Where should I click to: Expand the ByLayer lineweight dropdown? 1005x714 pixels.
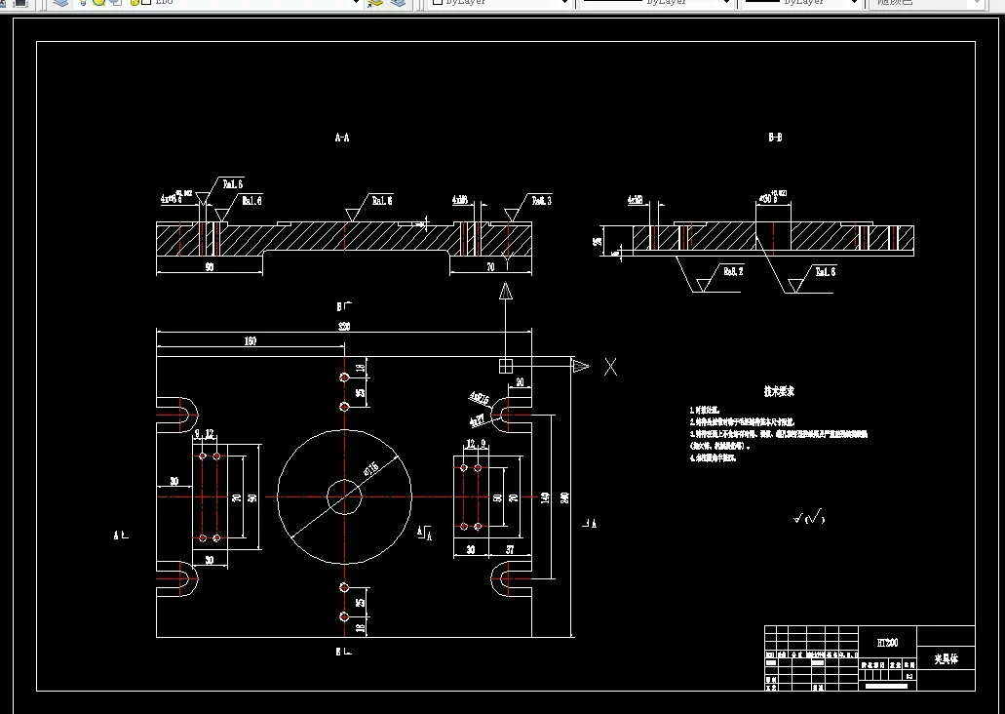[x=854, y=3]
